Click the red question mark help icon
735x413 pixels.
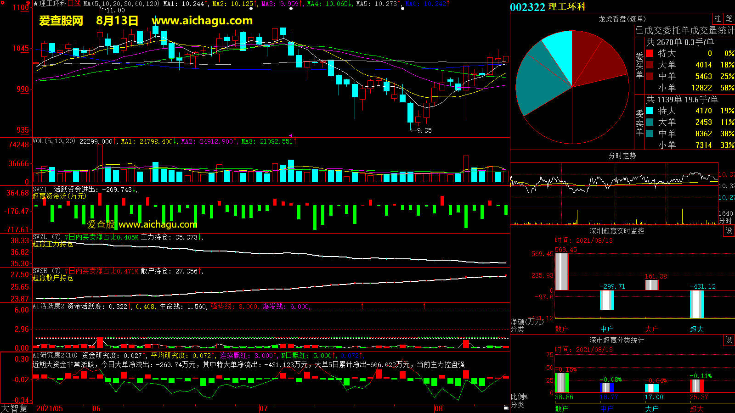[29, 3]
